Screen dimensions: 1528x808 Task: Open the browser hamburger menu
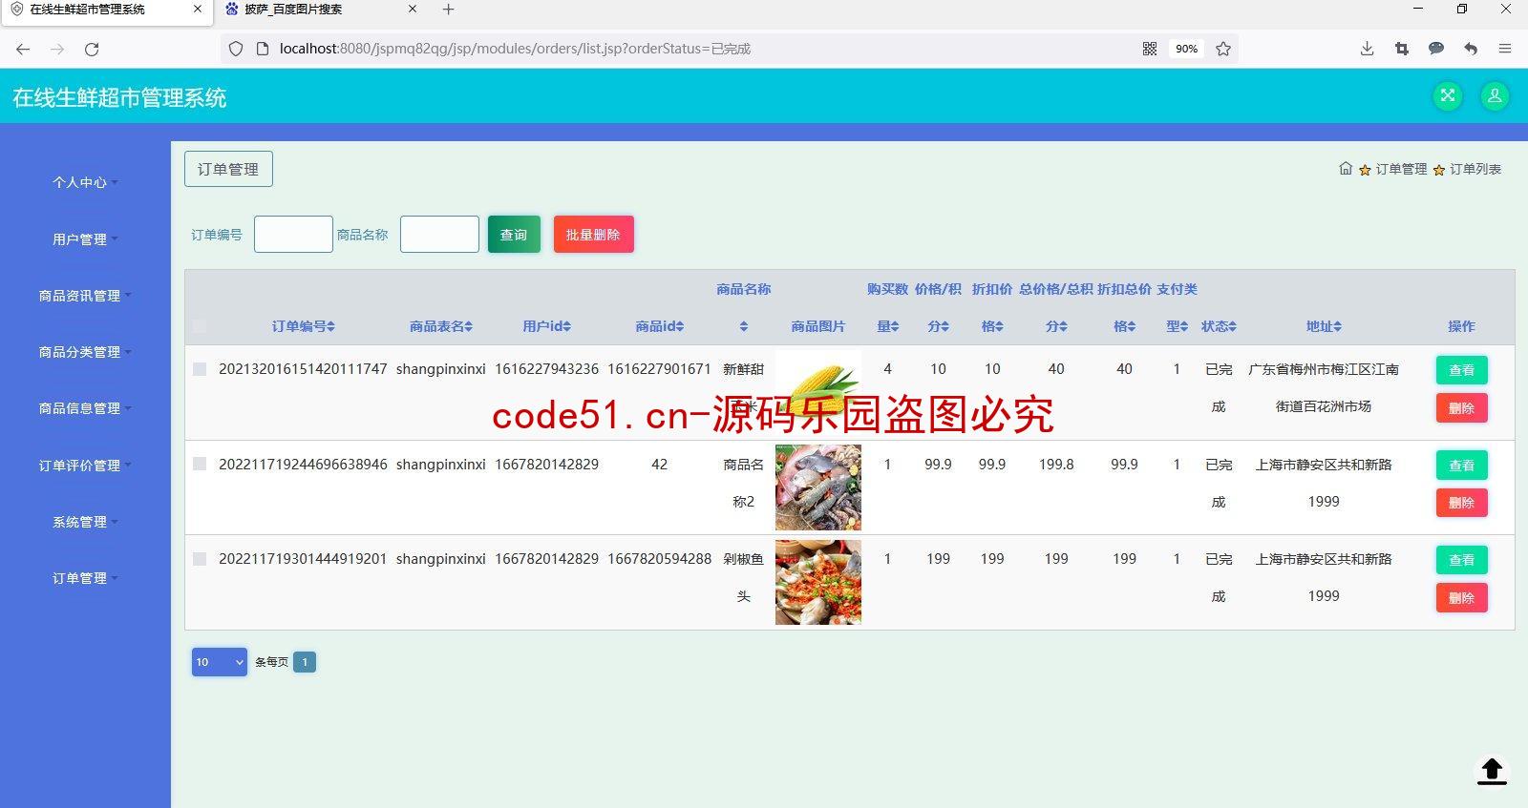coord(1505,49)
